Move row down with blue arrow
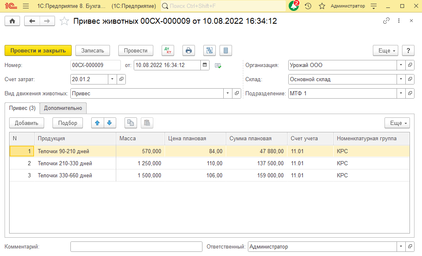 coord(109,123)
